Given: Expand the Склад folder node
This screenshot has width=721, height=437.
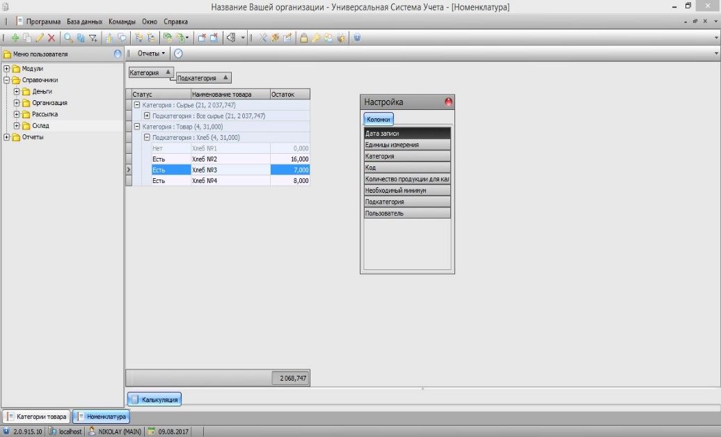Looking at the screenshot, I should (17, 125).
